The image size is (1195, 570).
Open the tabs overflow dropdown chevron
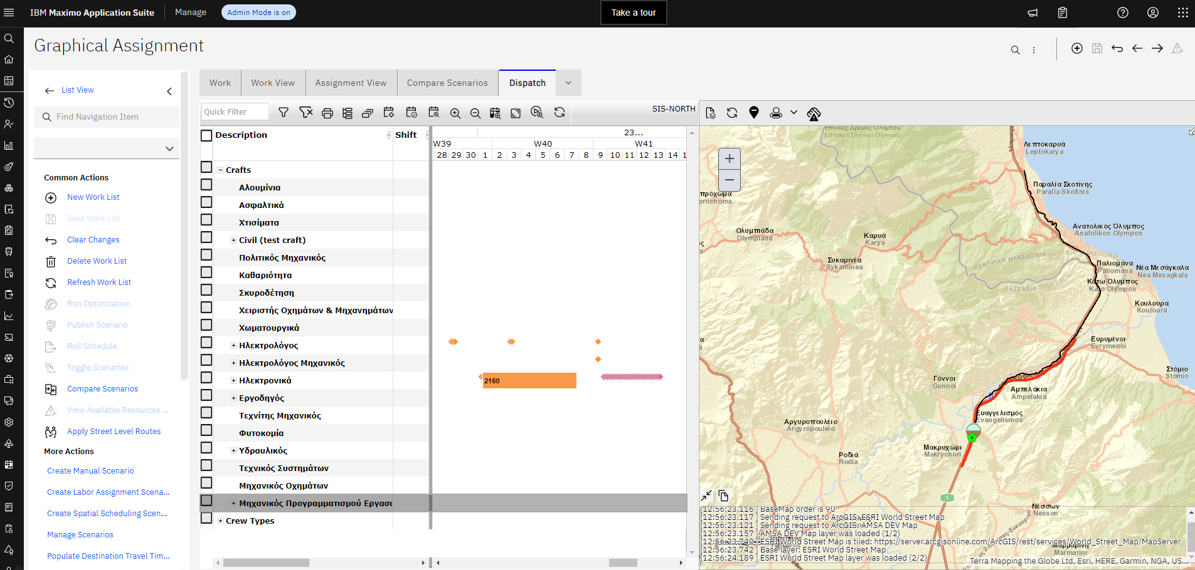click(x=568, y=83)
